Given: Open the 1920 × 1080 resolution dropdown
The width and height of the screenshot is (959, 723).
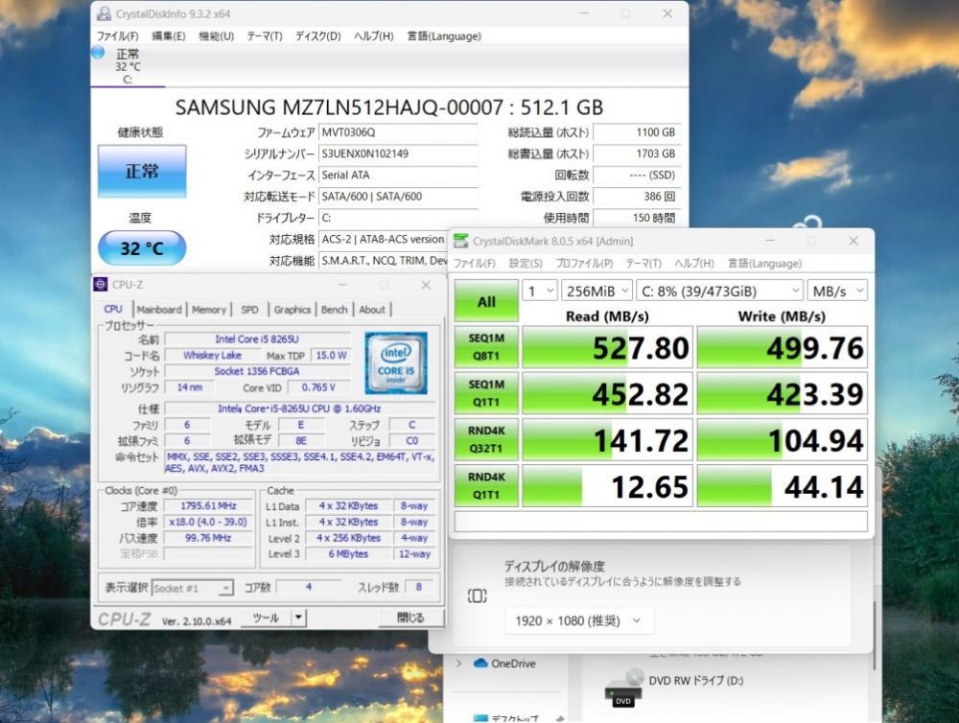Looking at the screenshot, I should click(x=579, y=620).
